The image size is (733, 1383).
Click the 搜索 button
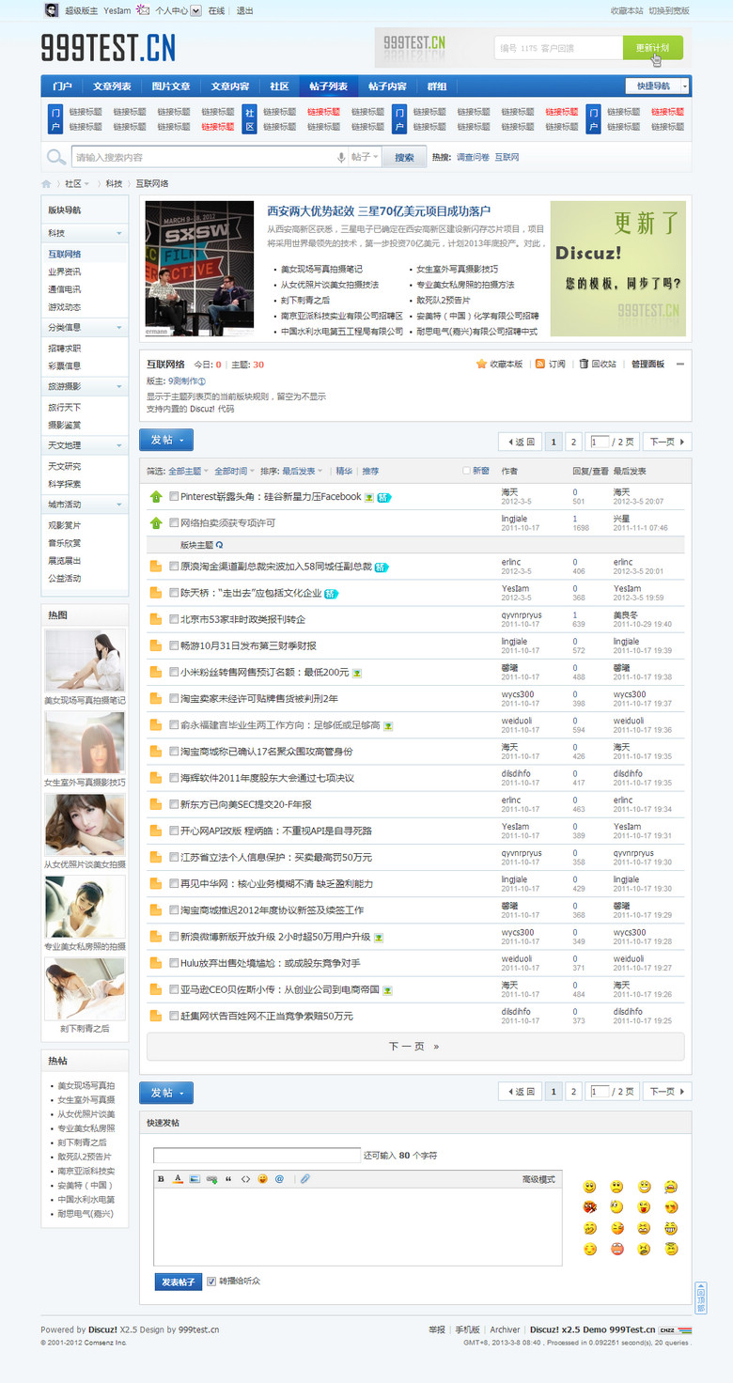tap(404, 158)
